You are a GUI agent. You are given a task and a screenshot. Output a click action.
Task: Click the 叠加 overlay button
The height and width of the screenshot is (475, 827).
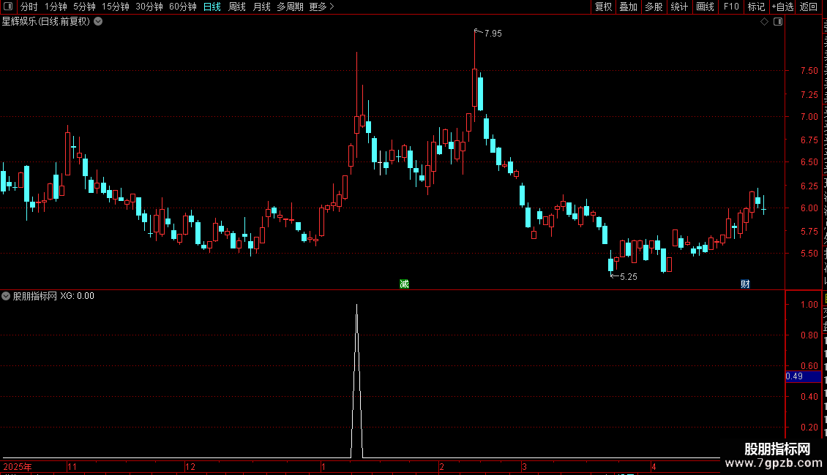[x=628, y=7]
